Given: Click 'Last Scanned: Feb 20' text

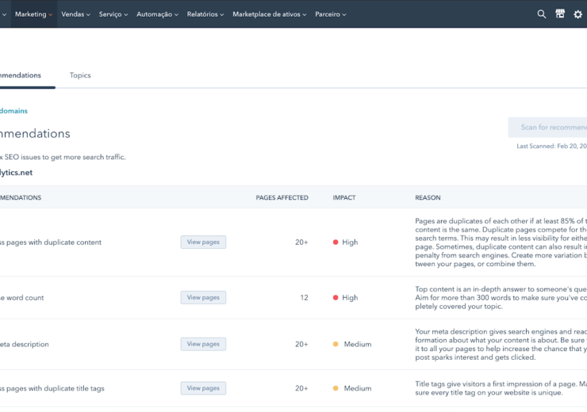Looking at the screenshot, I should (x=552, y=146).
